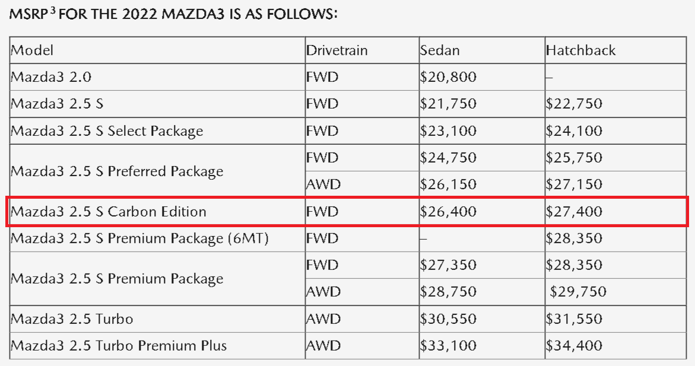Click the Model column header
This screenshot has height=366, width=695.
[x=32, y=50]
